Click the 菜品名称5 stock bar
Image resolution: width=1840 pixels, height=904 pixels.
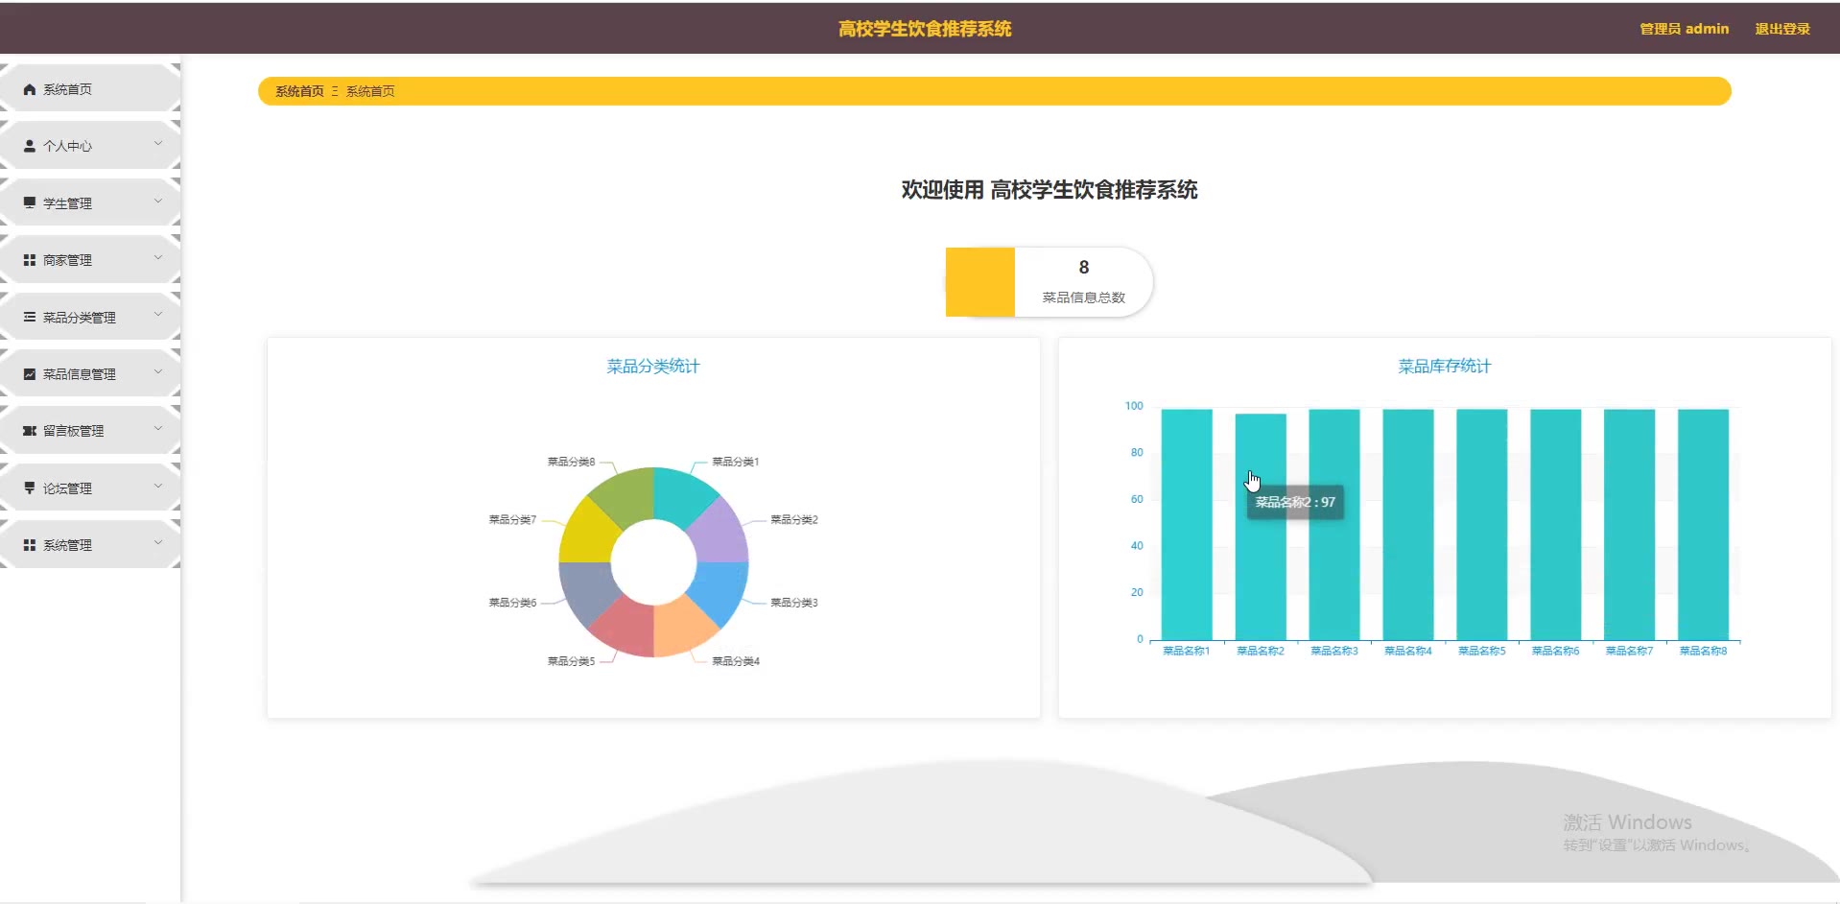(1482, 525)
